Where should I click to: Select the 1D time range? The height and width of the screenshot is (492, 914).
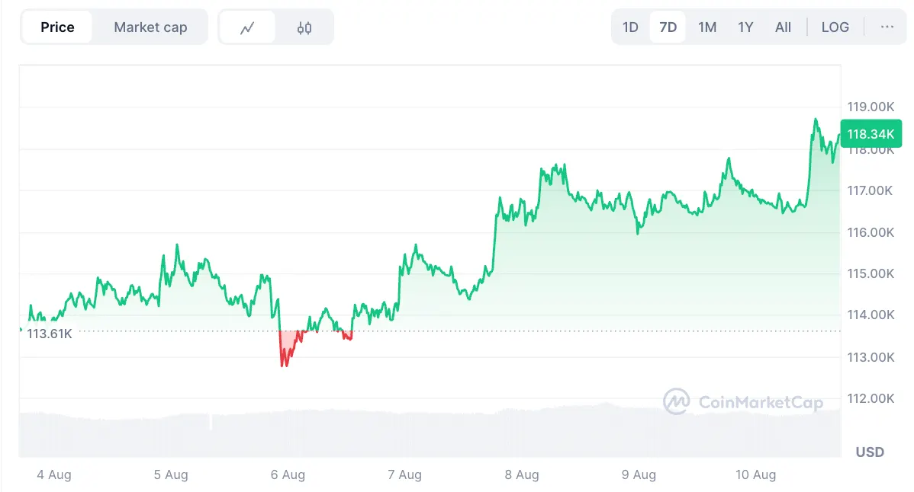(x=630, y=27)
